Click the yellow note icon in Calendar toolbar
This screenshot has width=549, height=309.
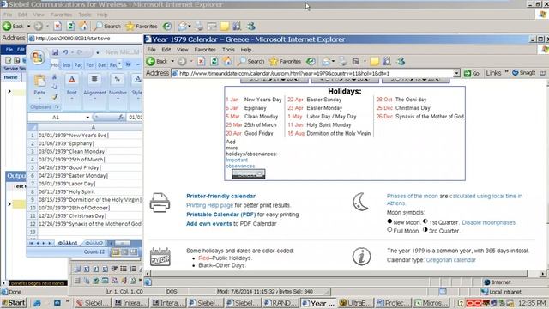coord(374,62)
